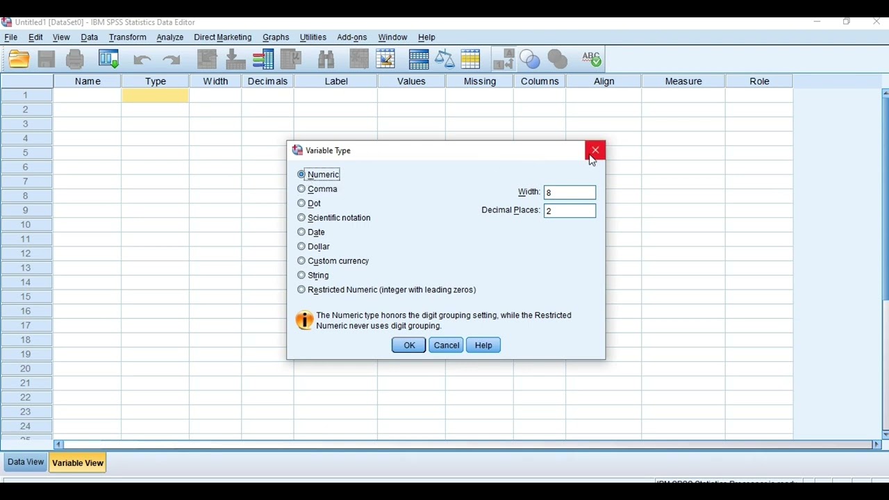Open the Help menu in menu bar
The image size is (889, 500).
426,37
